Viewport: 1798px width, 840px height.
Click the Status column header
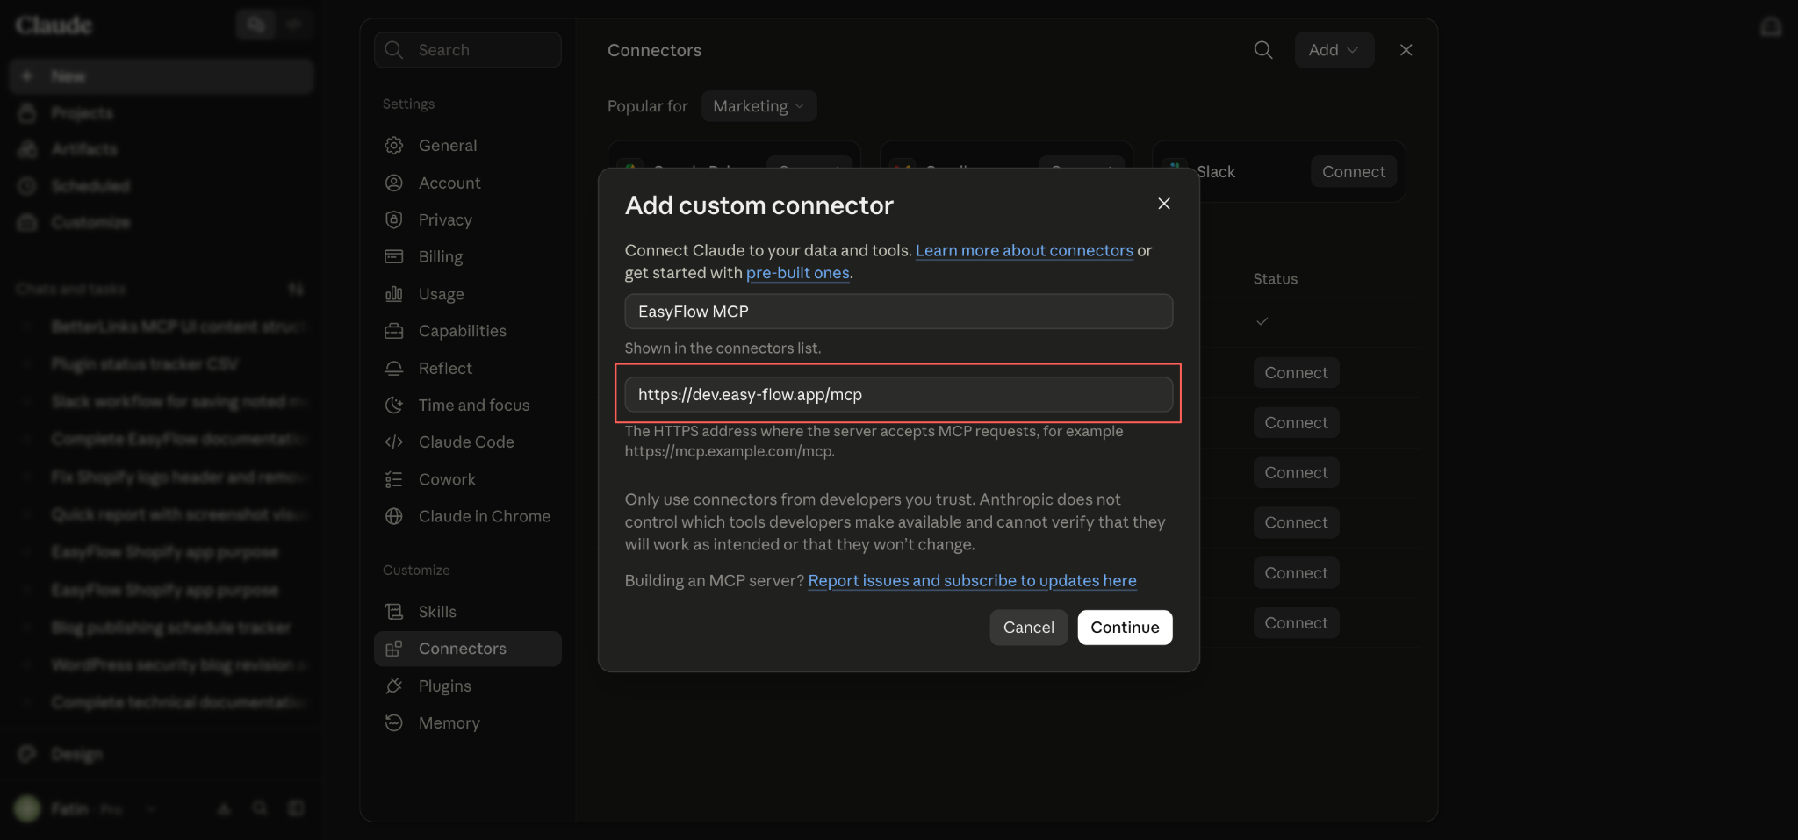tap(1275, 279)
